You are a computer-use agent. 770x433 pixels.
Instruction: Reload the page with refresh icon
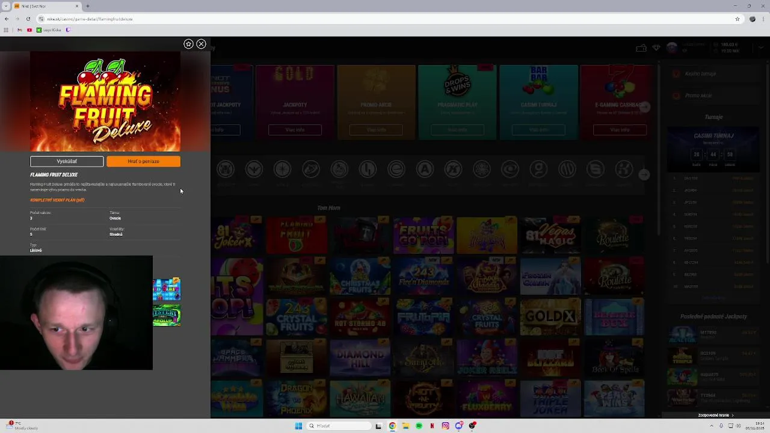pos(28,19)
